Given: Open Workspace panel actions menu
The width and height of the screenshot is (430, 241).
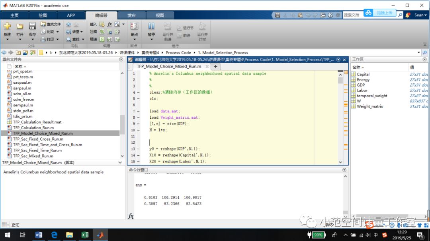Looking at the screenshot, I should [424, 60].
